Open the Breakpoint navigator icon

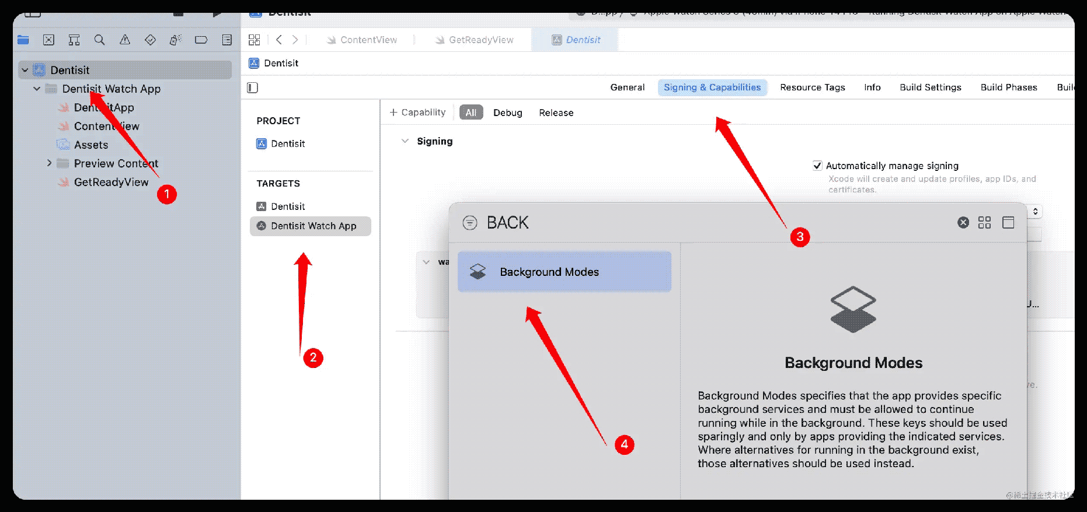[201, 40]
